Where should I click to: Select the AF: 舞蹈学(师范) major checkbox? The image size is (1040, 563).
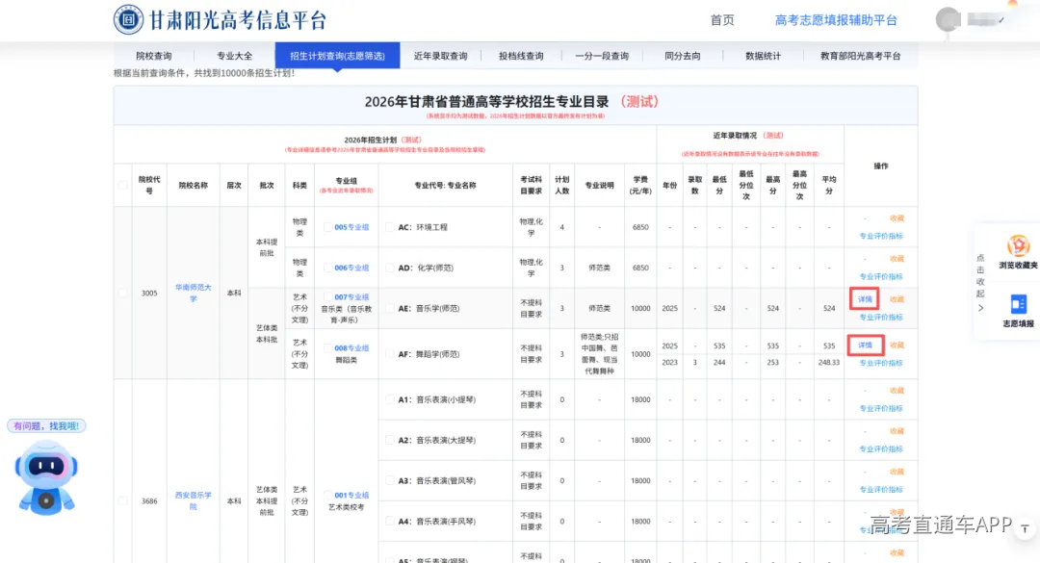coord(389,354)
